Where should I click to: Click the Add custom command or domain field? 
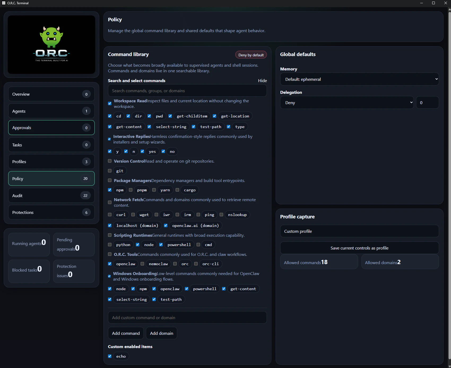187,318
